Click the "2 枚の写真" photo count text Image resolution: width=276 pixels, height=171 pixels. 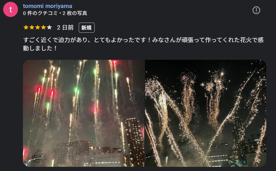point(75,13)
